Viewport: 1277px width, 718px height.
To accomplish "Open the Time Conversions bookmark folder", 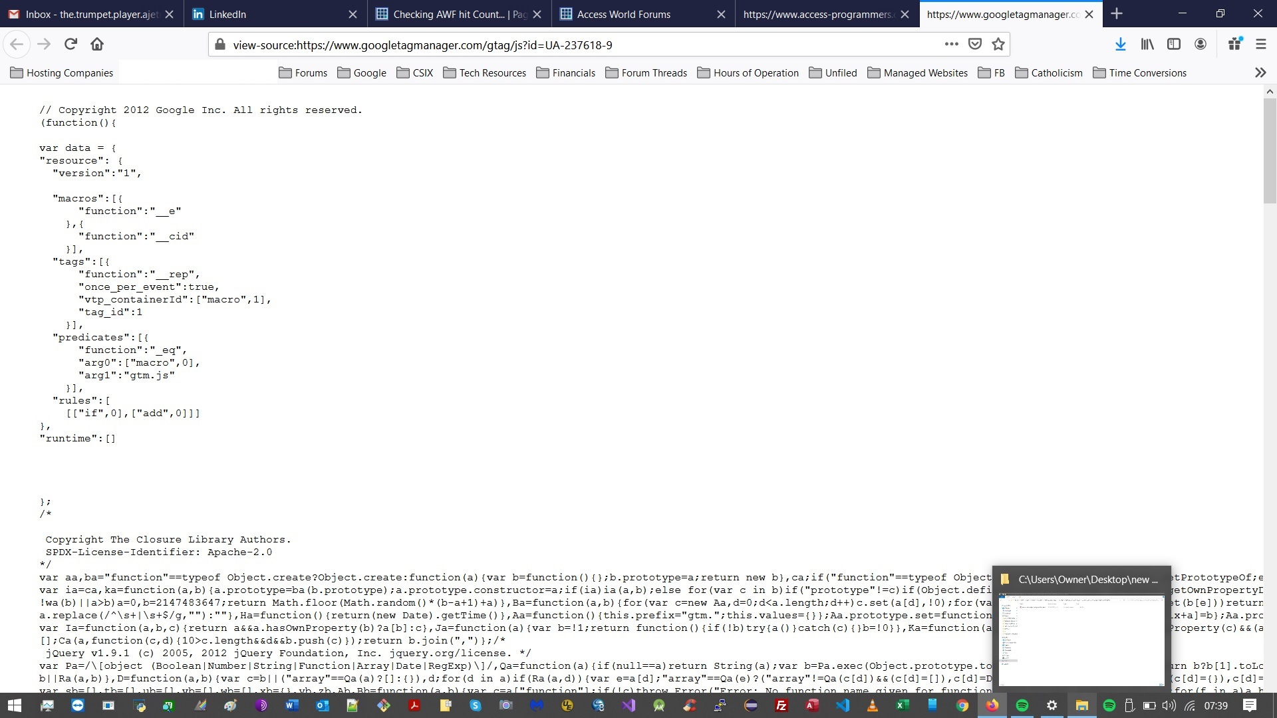I will point(1139,73).
